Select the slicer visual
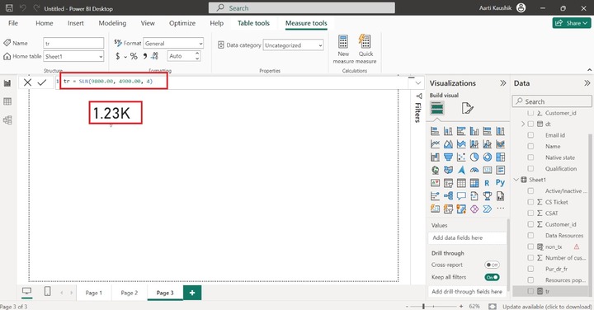This screenshot has height=310, width=594. click(x=448, y=183)
